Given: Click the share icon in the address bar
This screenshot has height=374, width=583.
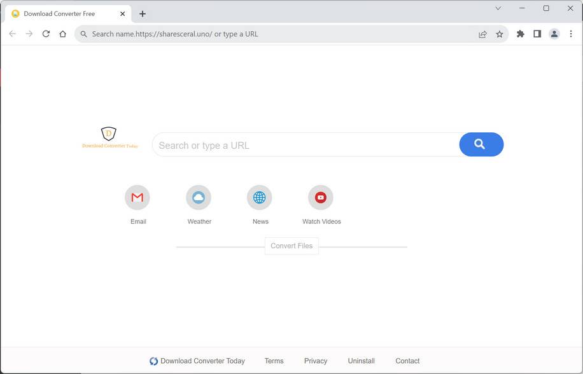Looking at the screenshot, I should [482, 34].
